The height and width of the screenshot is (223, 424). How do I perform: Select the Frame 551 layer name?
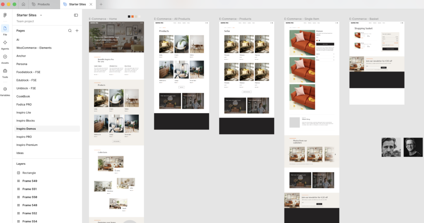pyautogui.click(x=29, y=189)
